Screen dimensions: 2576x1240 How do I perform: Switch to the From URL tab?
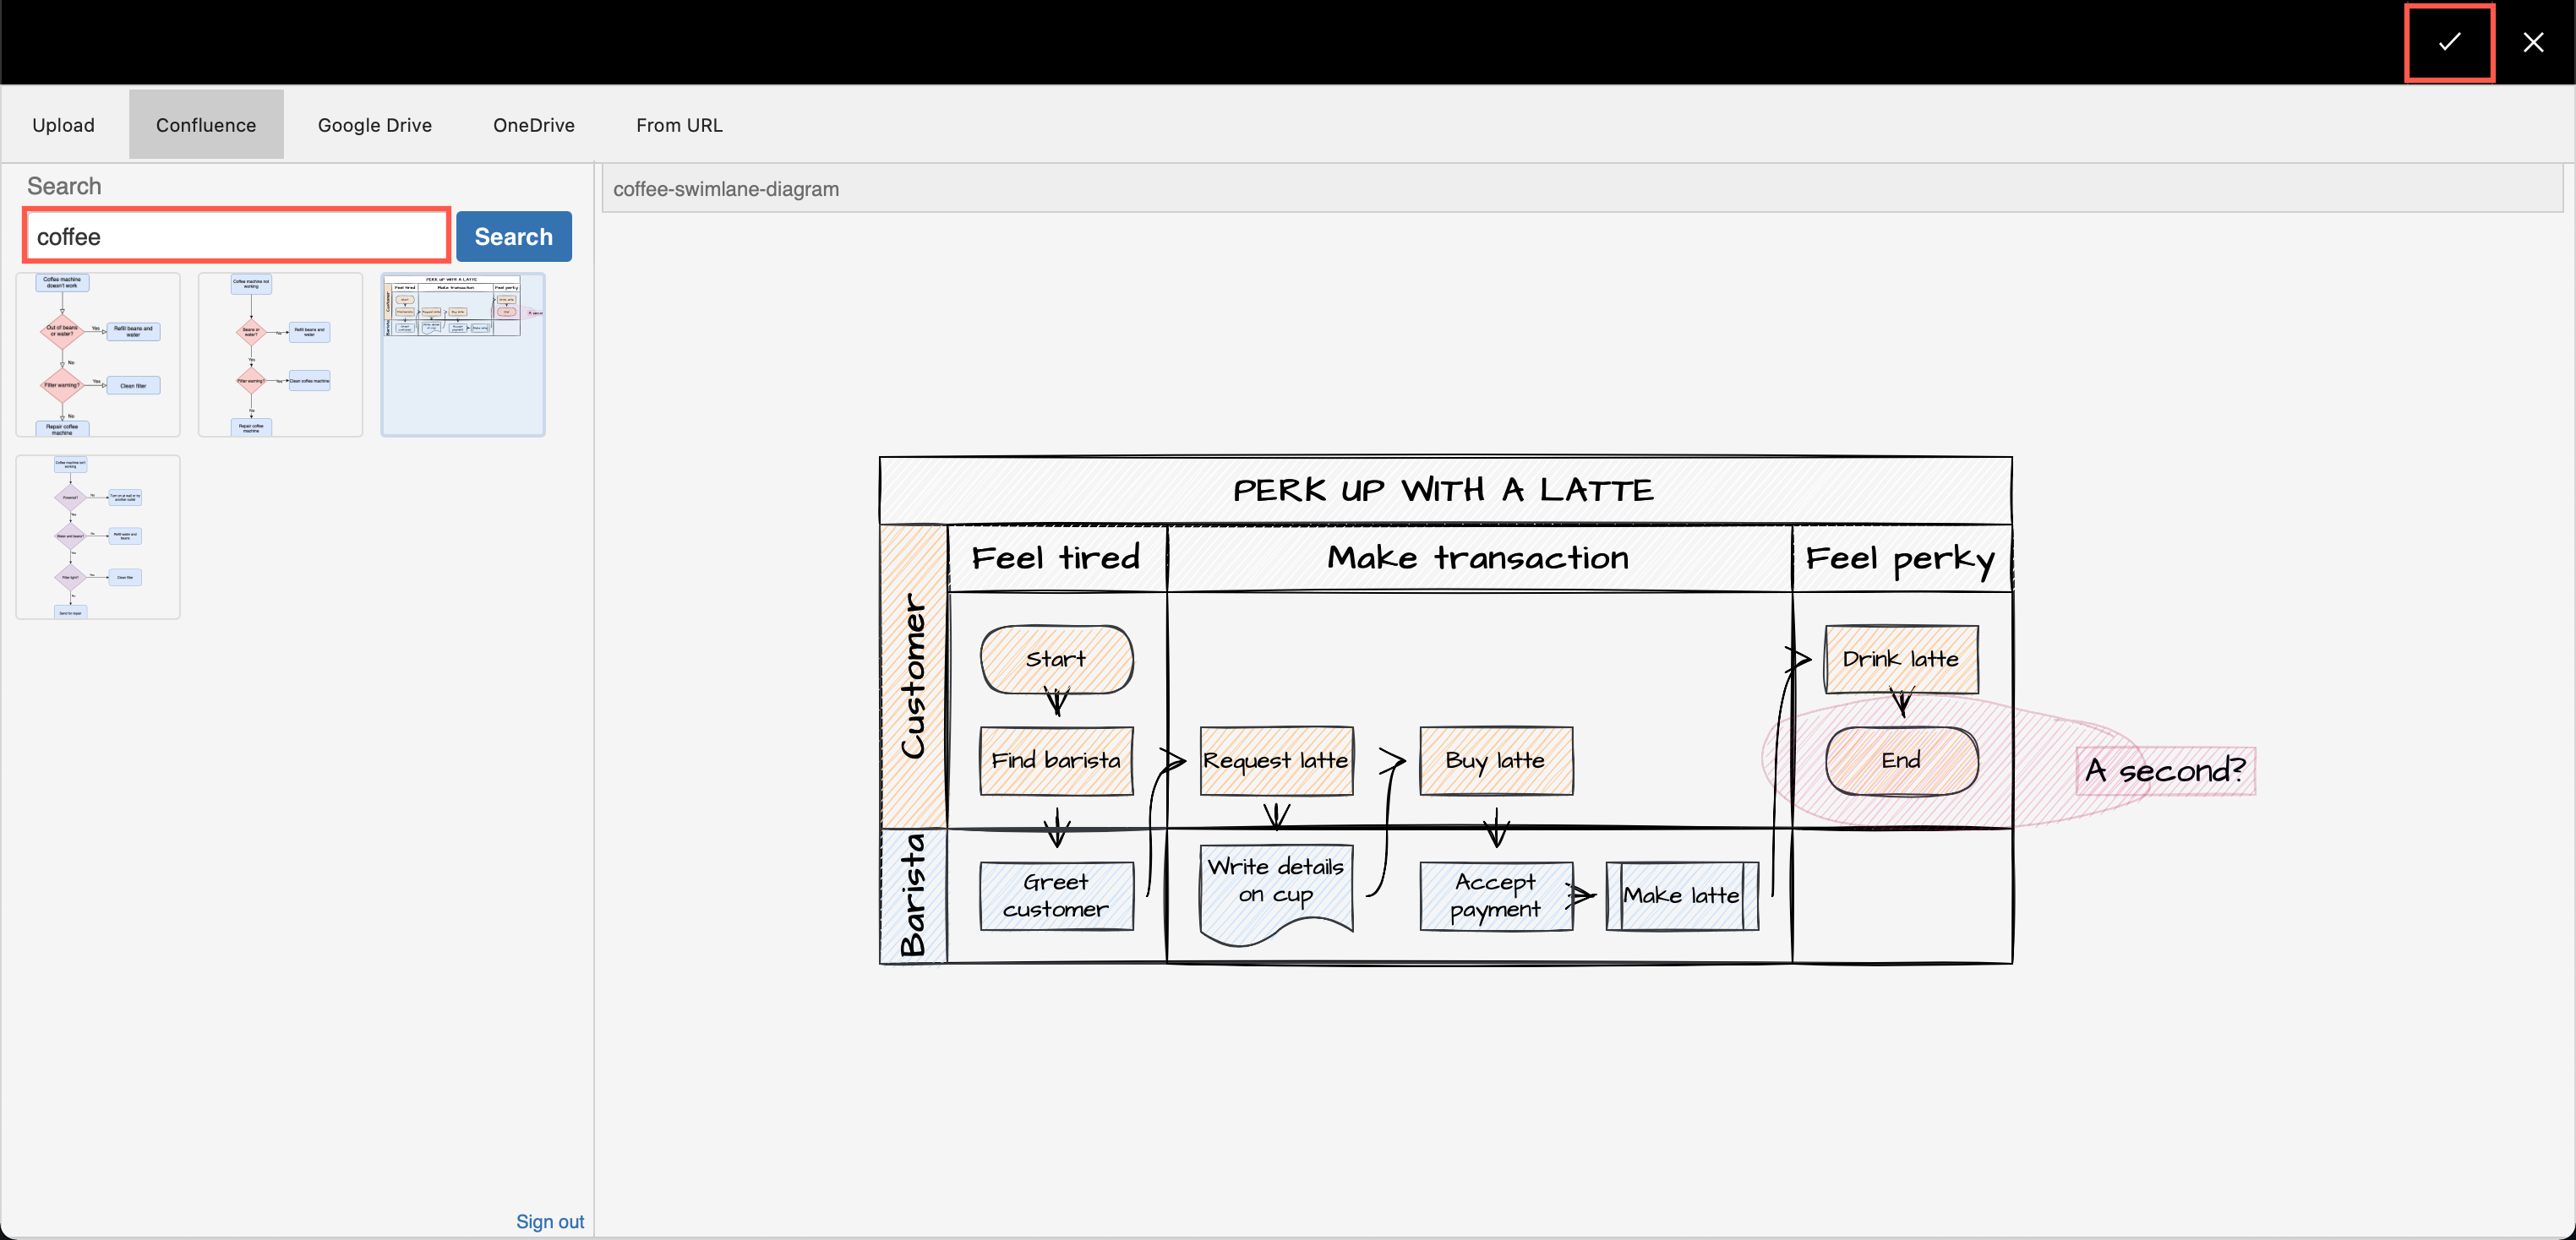[679, 124]
